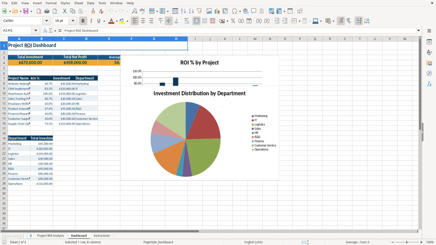
Task: Print the document via printer icon
Action: [47, 11]
